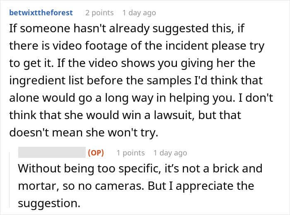Click the "2 points" comment score
The width and height of the screenshot is (290, 215).
pyautogui.click(x=99, y=12)
